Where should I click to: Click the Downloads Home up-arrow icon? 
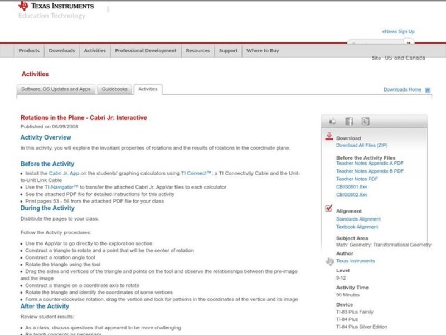[x=428, y=90]
